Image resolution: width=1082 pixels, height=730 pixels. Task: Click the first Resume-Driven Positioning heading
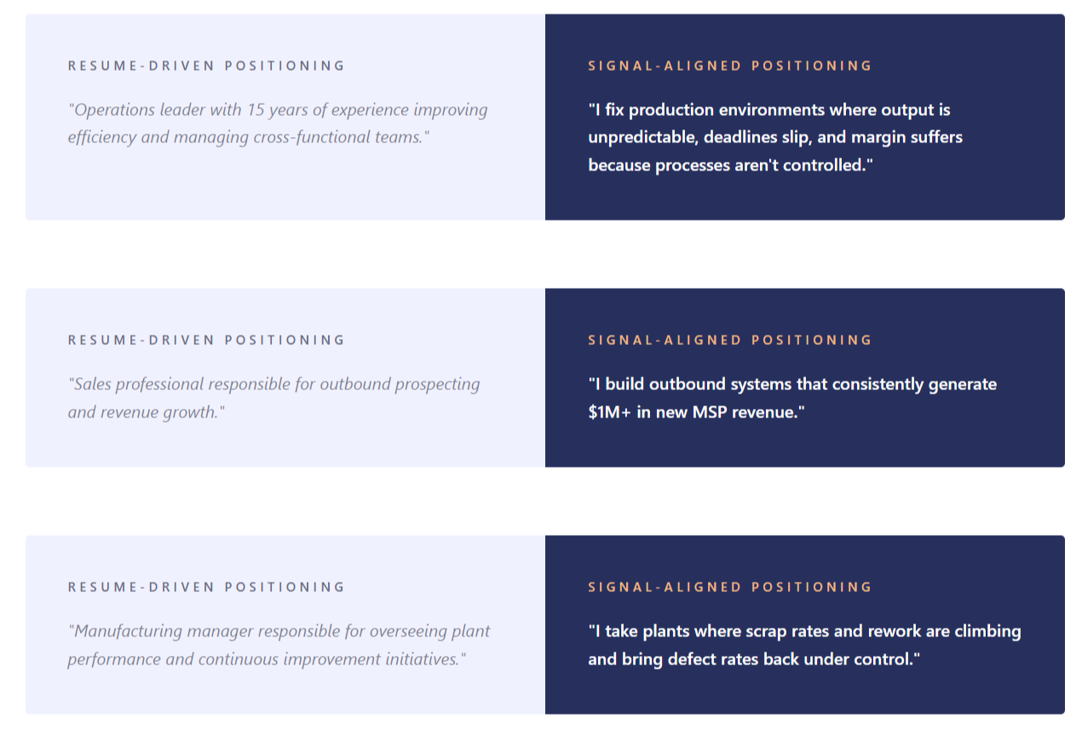(x=206, y=66)
